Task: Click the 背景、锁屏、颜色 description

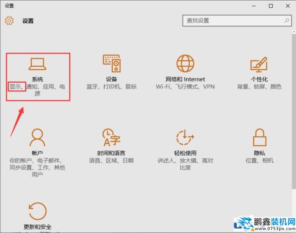Action: pos(259,86)
